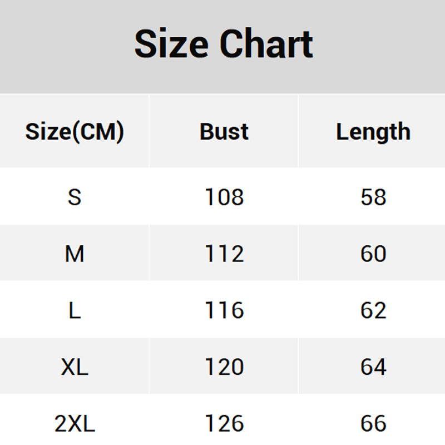The width and height of the screenshot is (445, 445).
Task: Click the bust value 126
Action: tap(224, 424)
